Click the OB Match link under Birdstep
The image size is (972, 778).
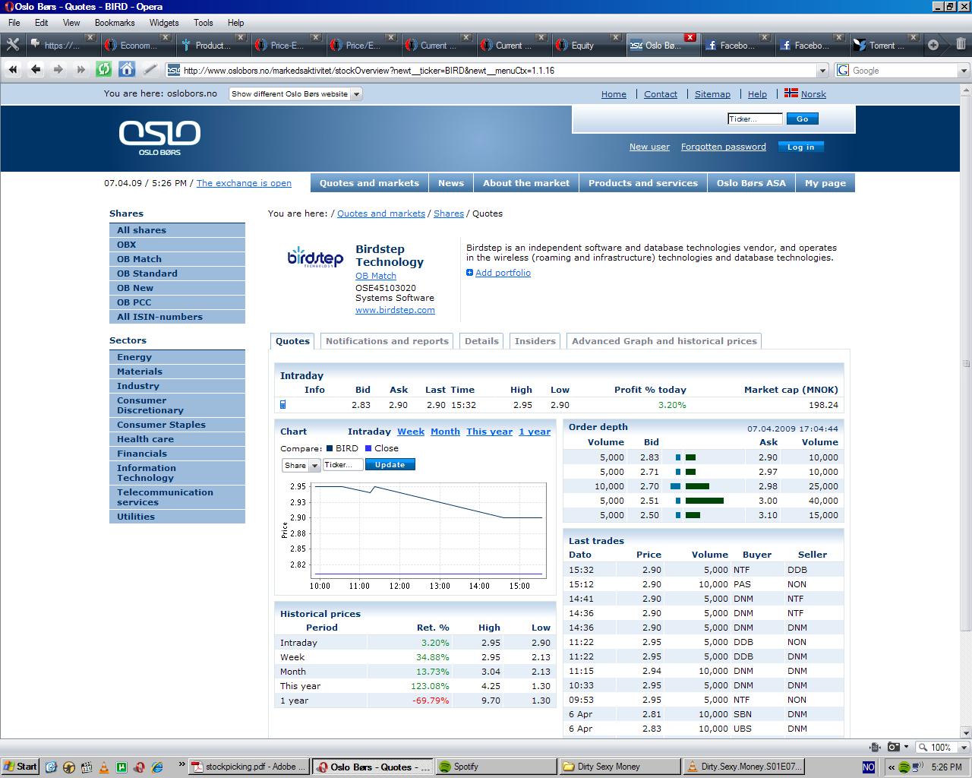376,276
